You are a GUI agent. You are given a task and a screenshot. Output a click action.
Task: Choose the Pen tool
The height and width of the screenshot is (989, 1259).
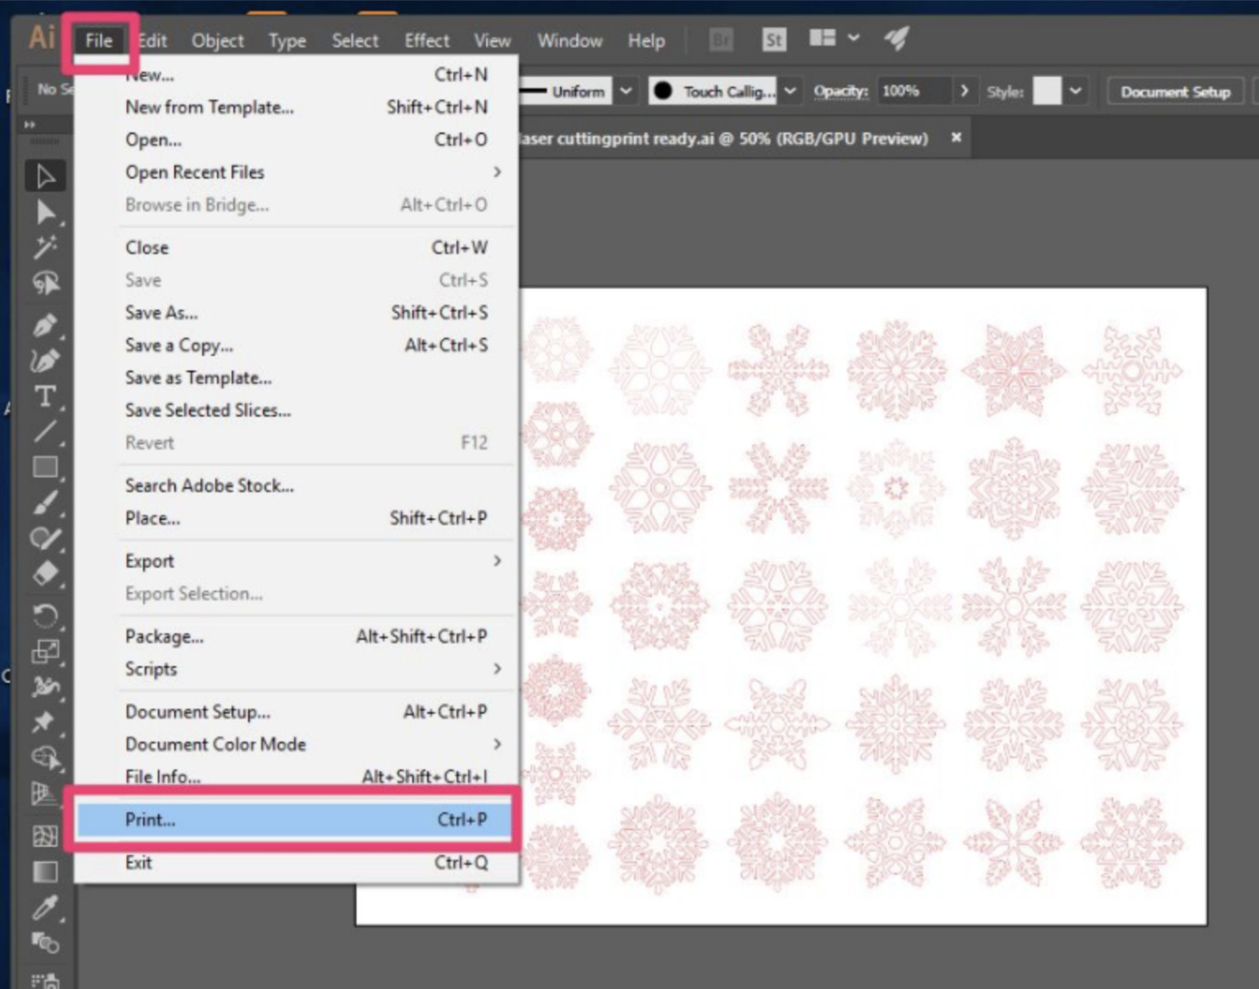point(45,326)
